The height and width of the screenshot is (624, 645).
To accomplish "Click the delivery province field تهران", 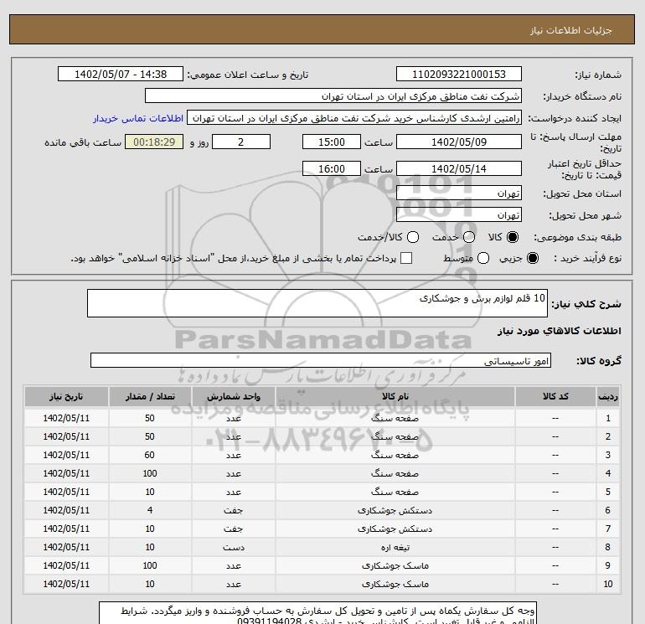I will point(459,193).
